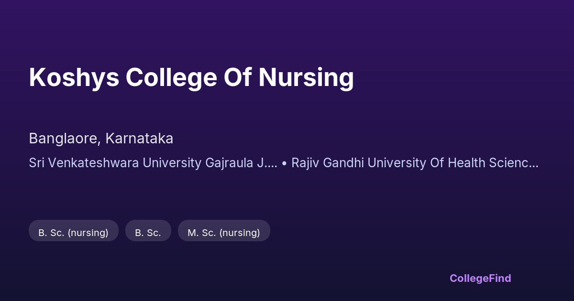Select the B. Sc. (nursing) course chip
Screen dimensions: 574x301
tap(74, 233)
